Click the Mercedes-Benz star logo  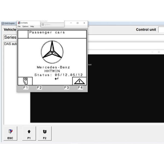click(52, 52)
